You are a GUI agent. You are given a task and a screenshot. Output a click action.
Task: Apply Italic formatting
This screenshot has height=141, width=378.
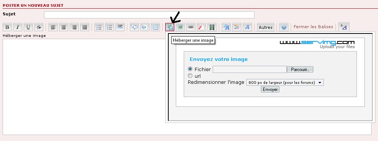coord(18,27)
